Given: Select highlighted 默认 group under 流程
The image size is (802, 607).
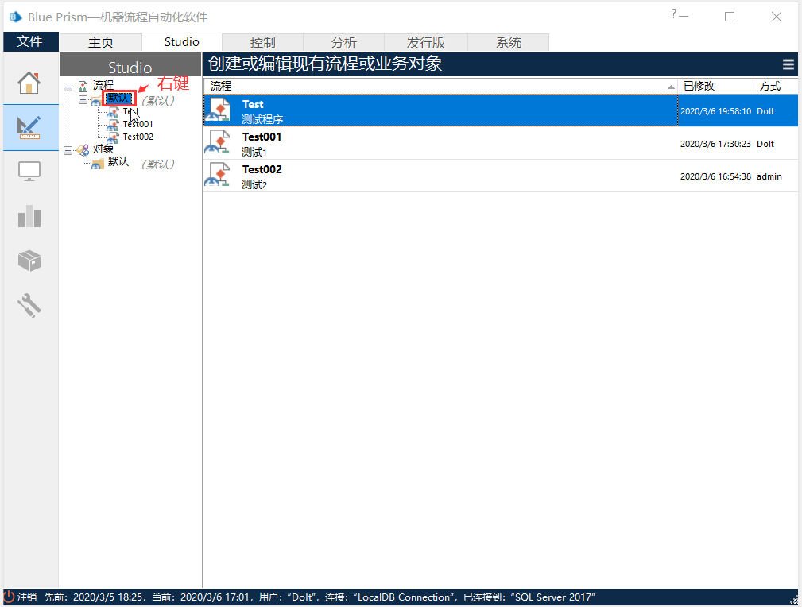Looking at the screenshot, I should (x=118, y=99).
